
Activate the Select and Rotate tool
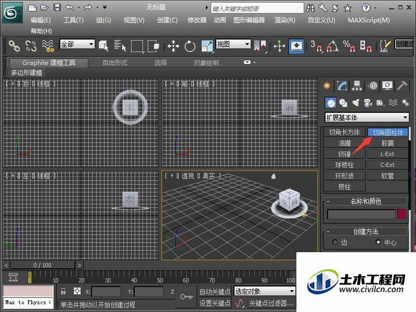[190, 46]
